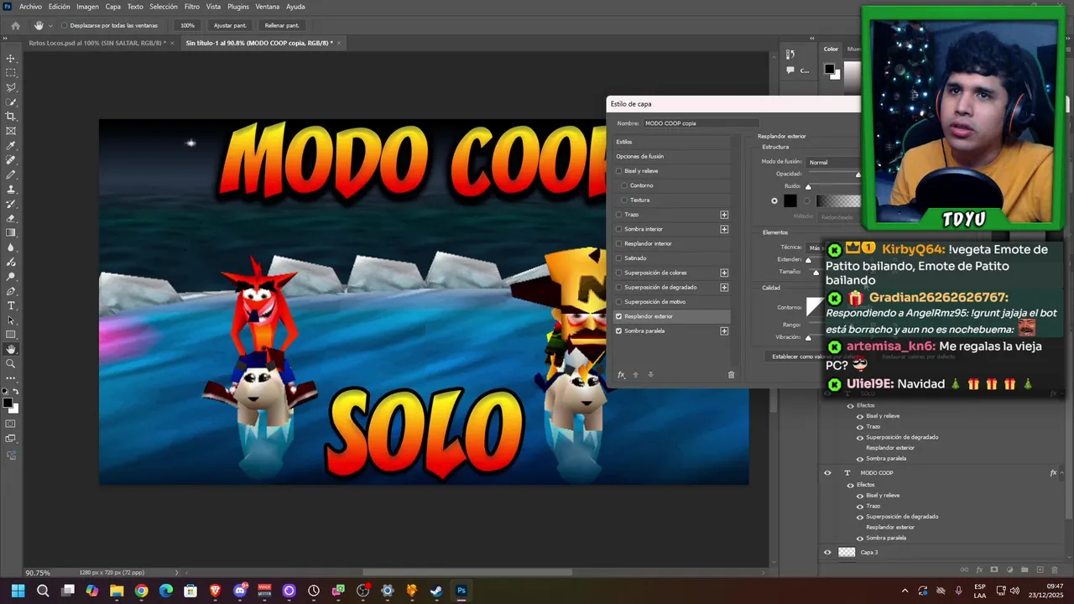Click the black glow color swatch
This screenshot has width=1074, height=604.
(790, 200)
